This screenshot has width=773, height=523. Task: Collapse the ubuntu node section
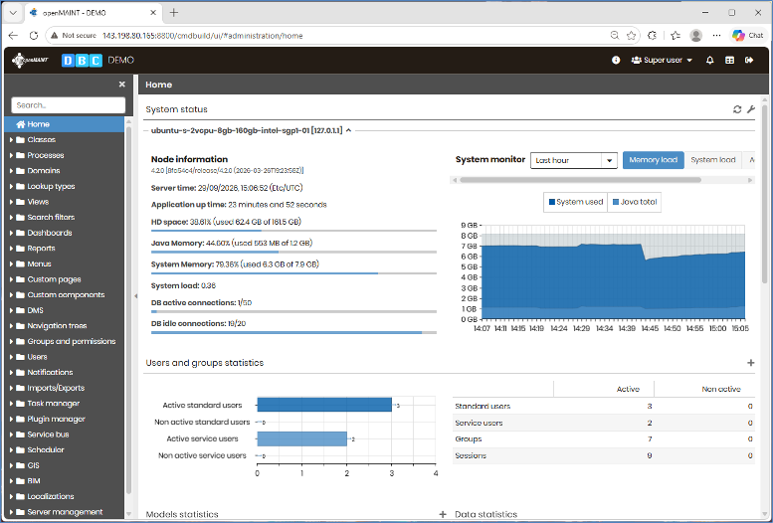tap(348, 130)
